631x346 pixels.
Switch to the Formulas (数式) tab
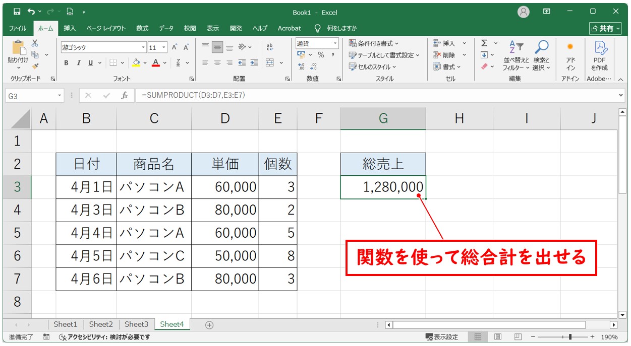(142, 28)
